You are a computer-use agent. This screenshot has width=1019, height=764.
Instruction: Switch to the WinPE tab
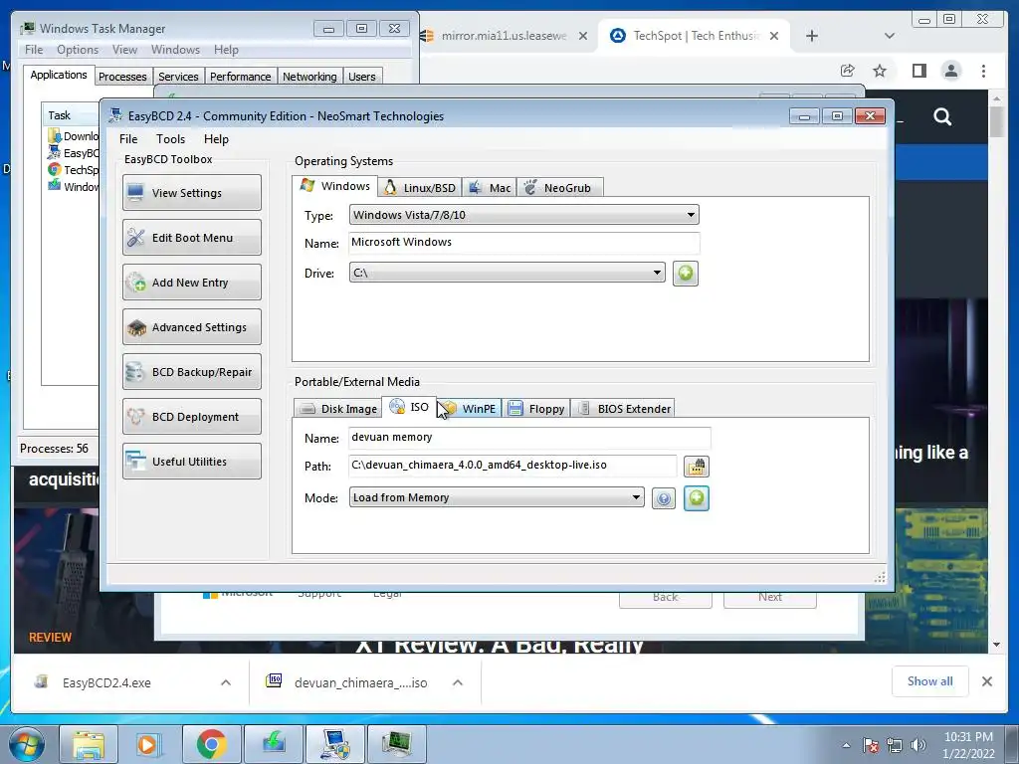[x=470, y=409]
